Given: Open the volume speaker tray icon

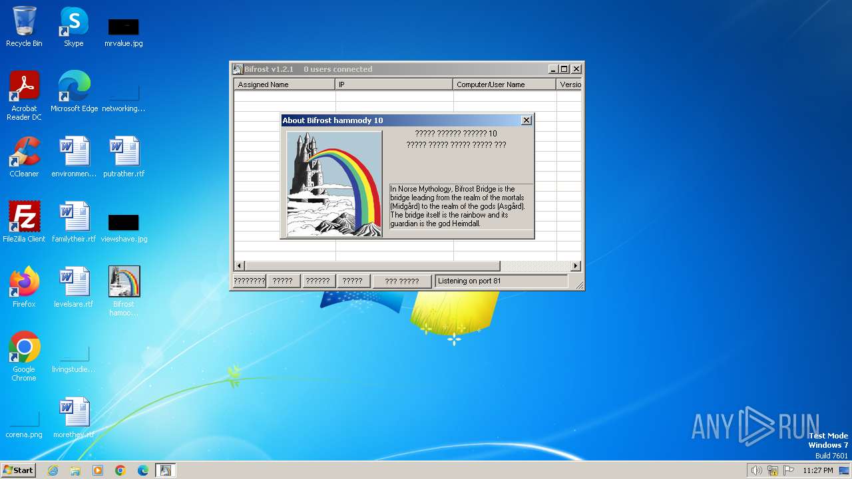Looking at the screenshot, I should [x=756, y=470].
